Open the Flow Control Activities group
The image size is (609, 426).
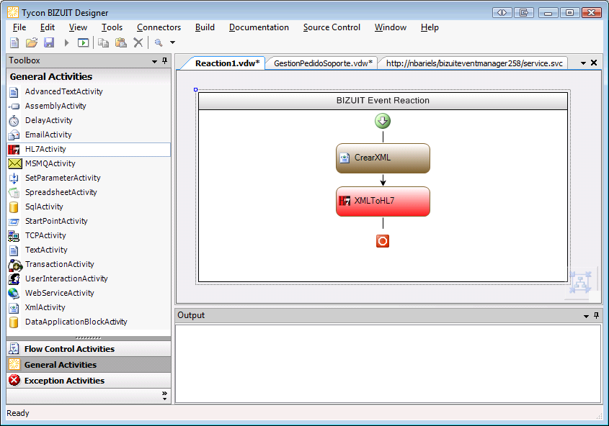pyautogui.click(x=89, y=349)
